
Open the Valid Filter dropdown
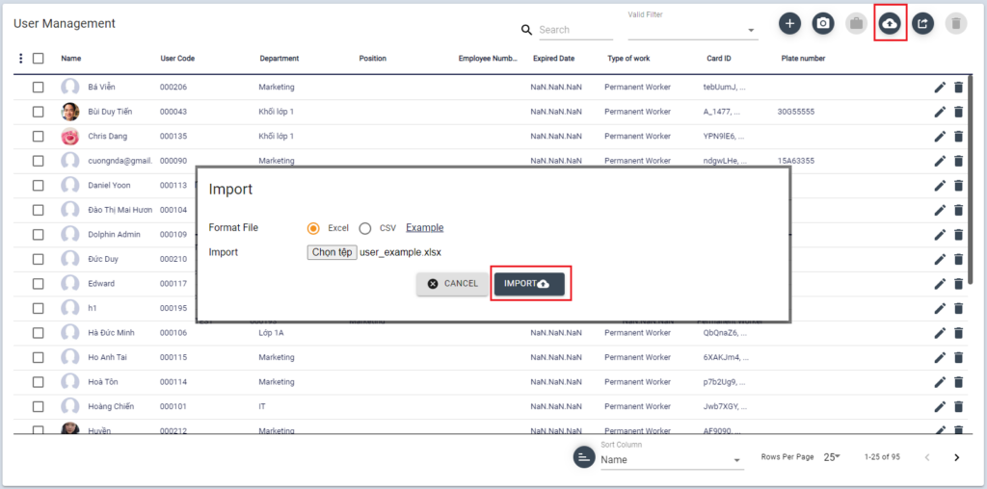[x=692, y=30]
